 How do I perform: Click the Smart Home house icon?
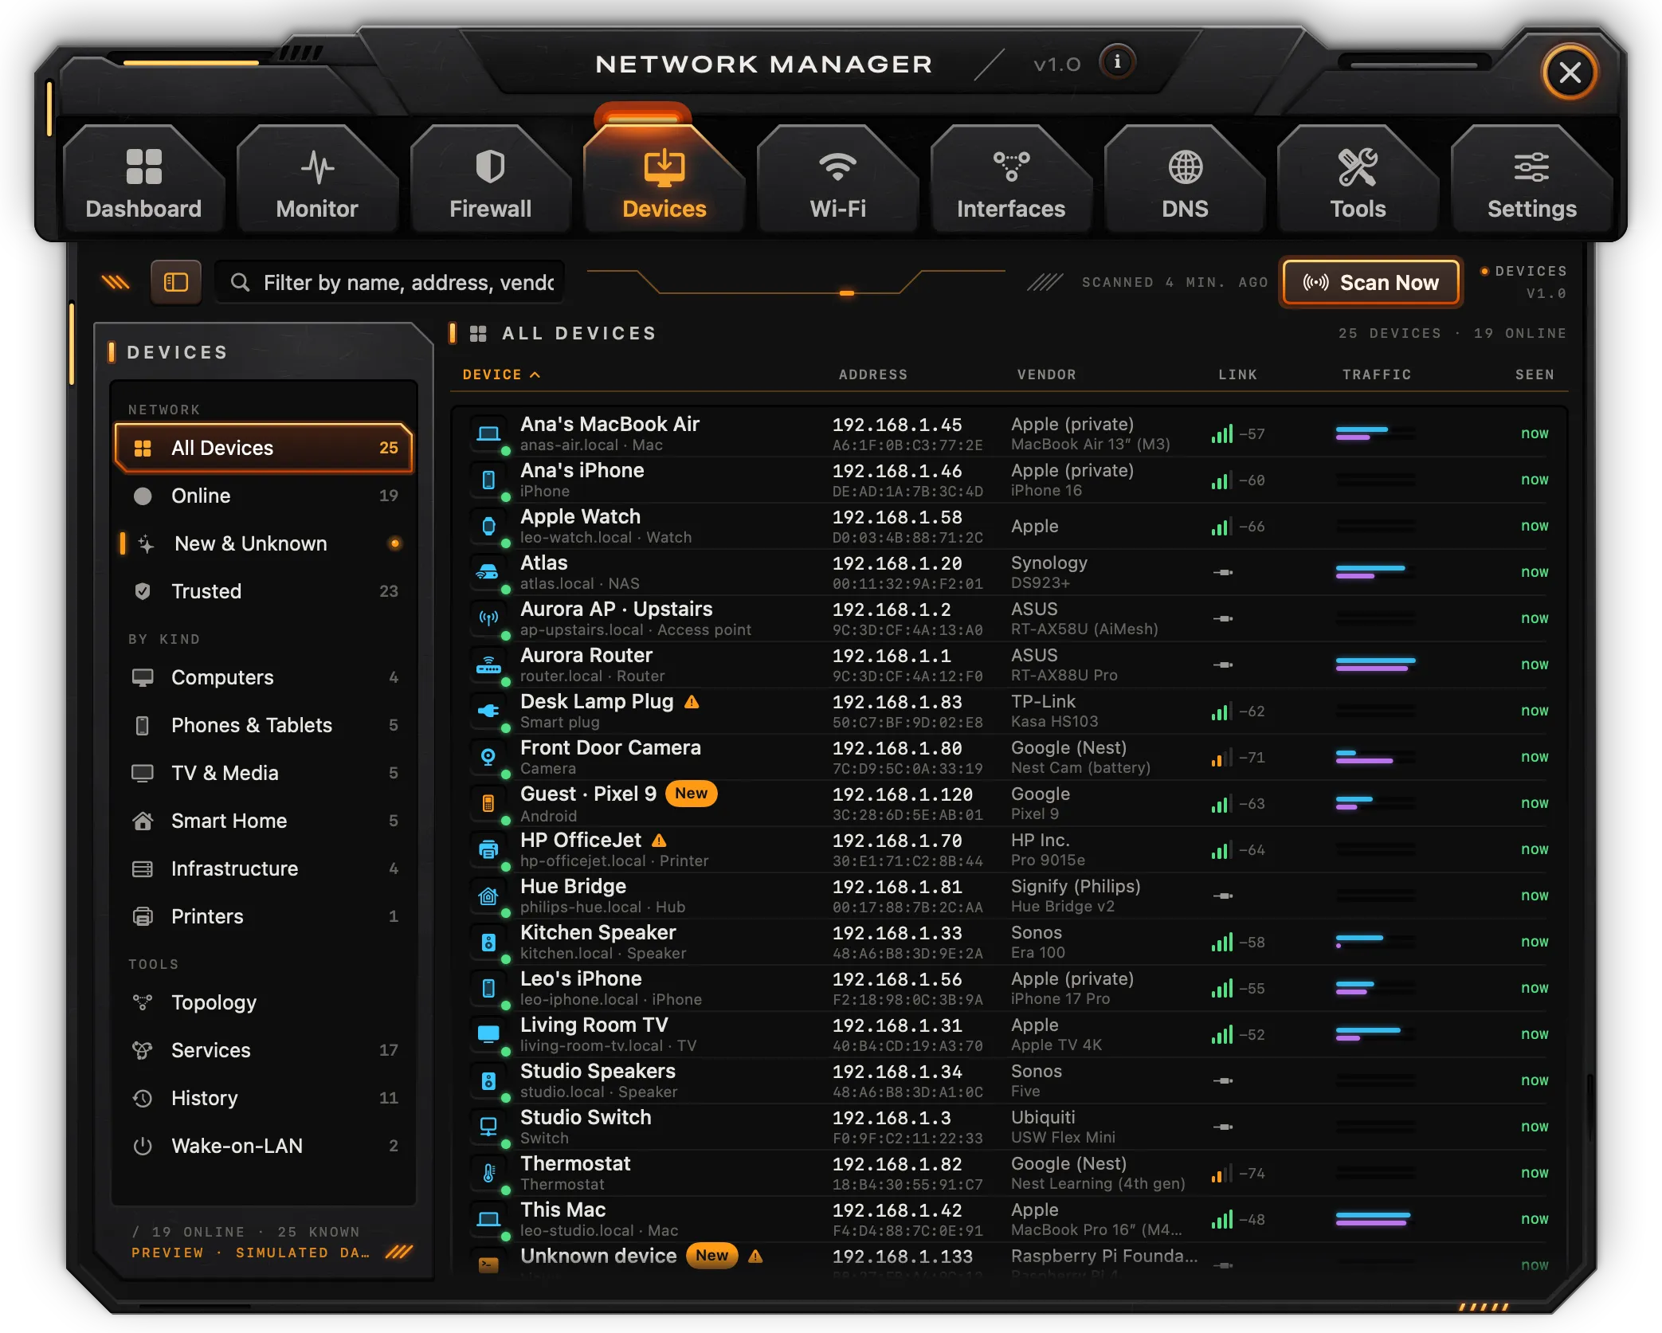(x=143, y=821)
